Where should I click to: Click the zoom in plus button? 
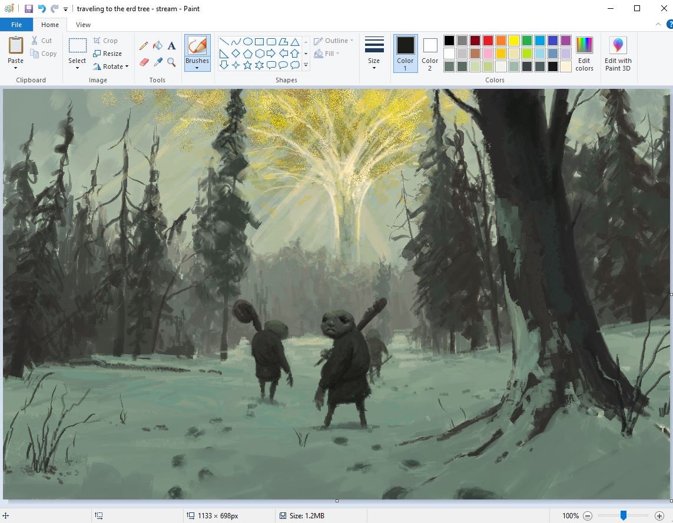tap(659, 516)
